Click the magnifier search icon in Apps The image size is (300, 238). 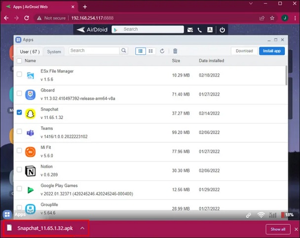[123, 50]
